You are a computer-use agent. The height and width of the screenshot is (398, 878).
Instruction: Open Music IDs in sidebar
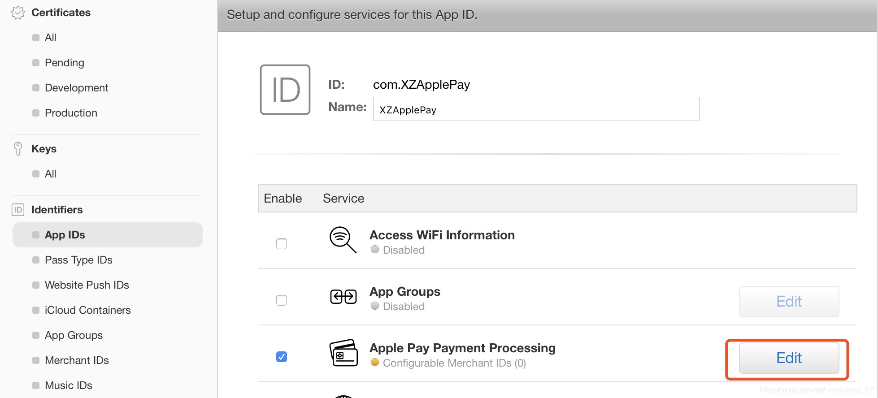(x=69, y=385)
